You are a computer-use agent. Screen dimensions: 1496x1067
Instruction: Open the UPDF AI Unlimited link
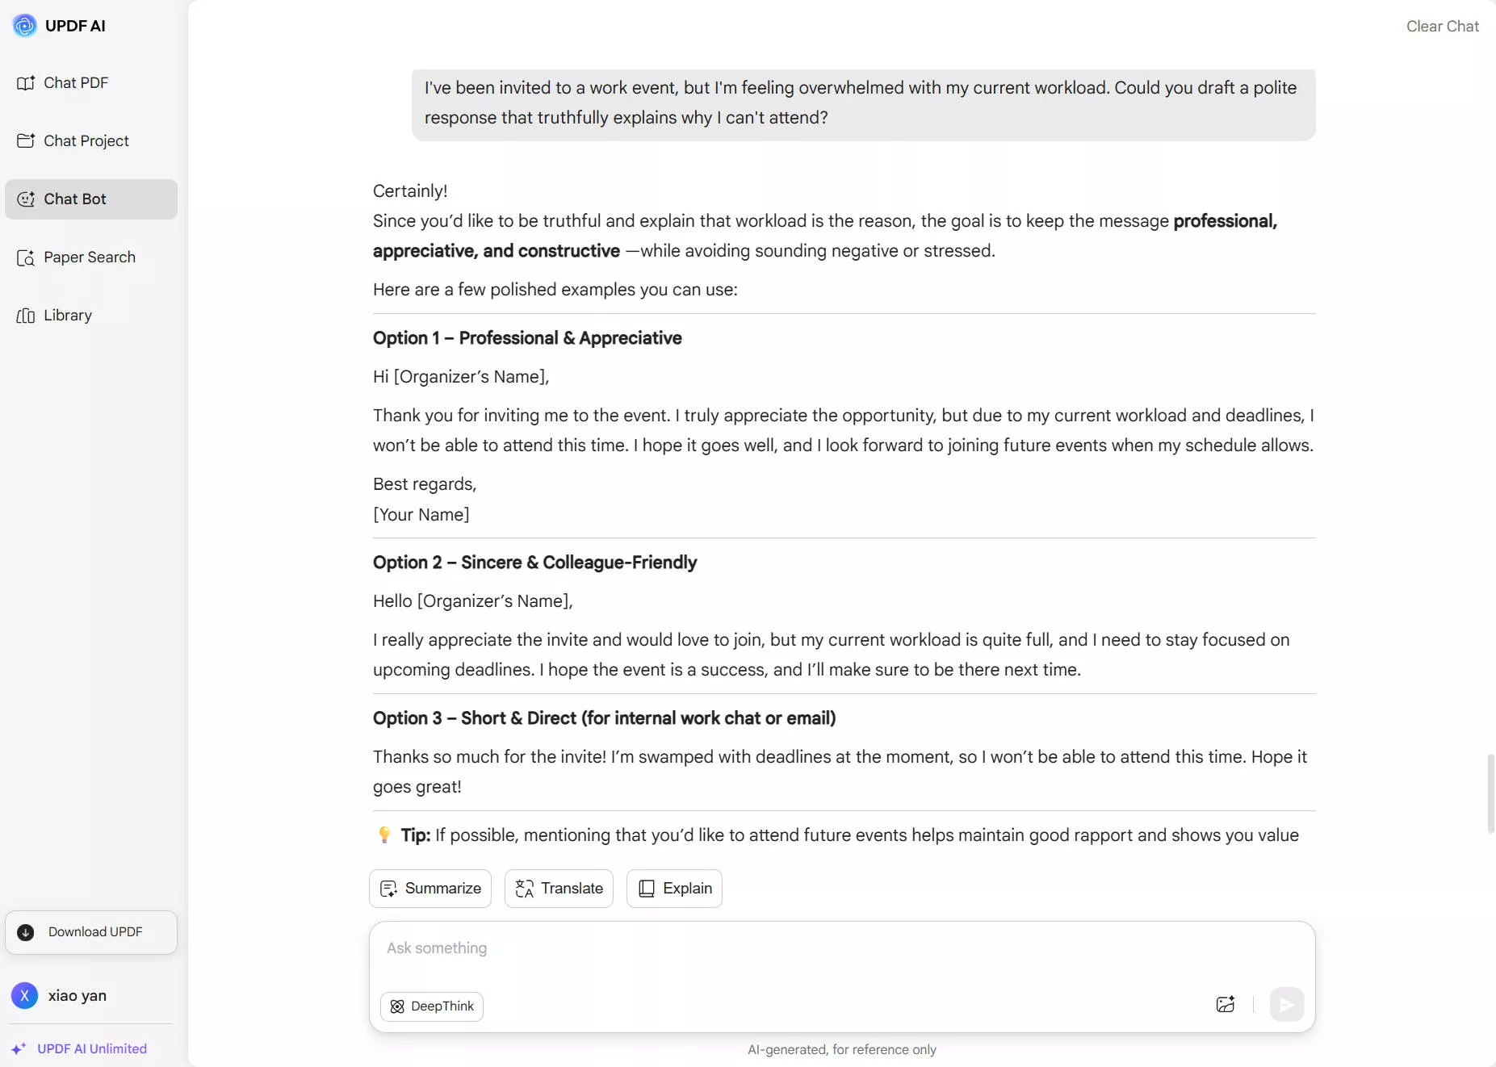coord(91,1049)
